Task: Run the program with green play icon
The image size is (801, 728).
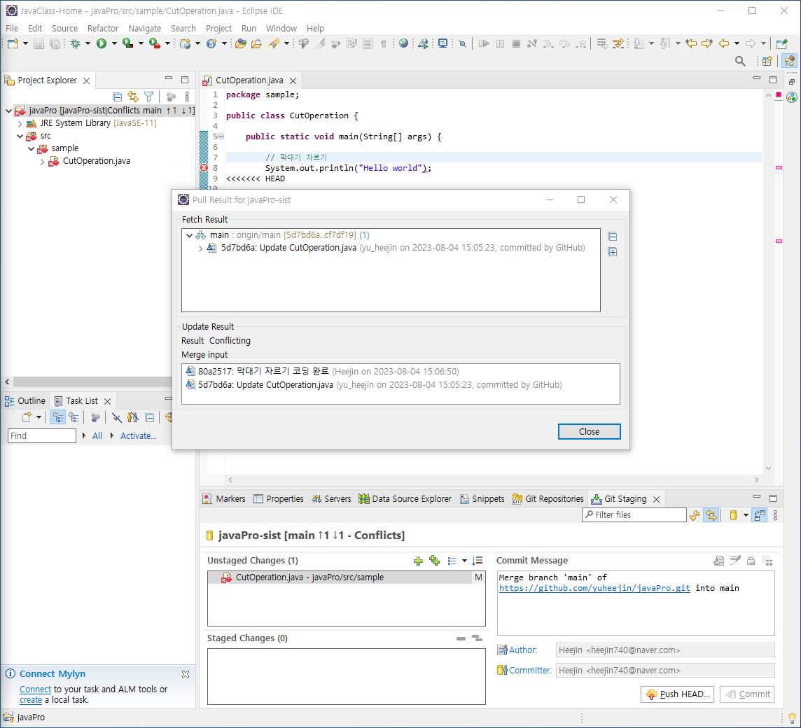Action: click(102, 44)
